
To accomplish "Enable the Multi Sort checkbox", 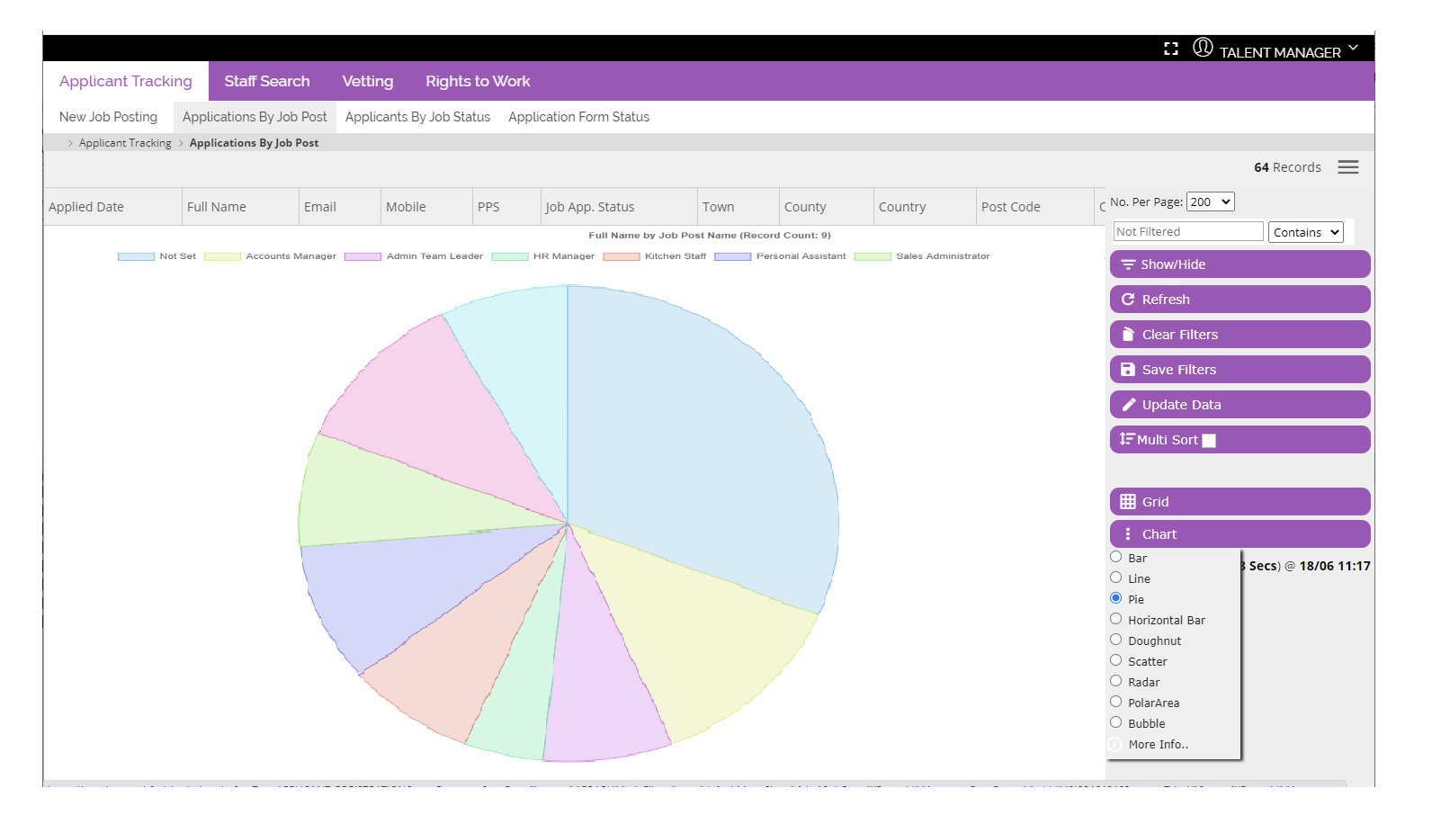I will [x=1209, y=441].
